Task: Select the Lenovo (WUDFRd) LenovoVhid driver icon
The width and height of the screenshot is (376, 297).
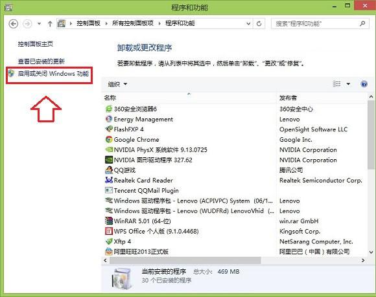Action: click(109, 210)
